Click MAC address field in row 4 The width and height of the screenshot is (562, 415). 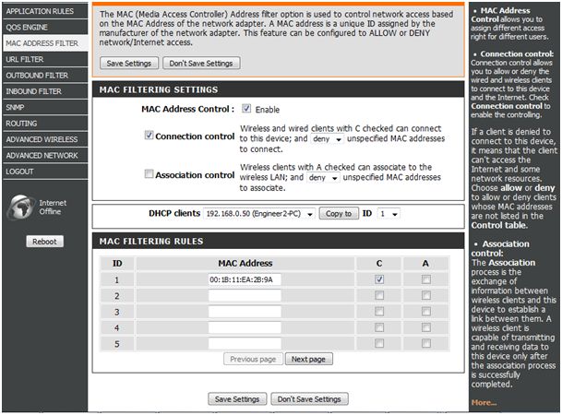click(245, 327)
